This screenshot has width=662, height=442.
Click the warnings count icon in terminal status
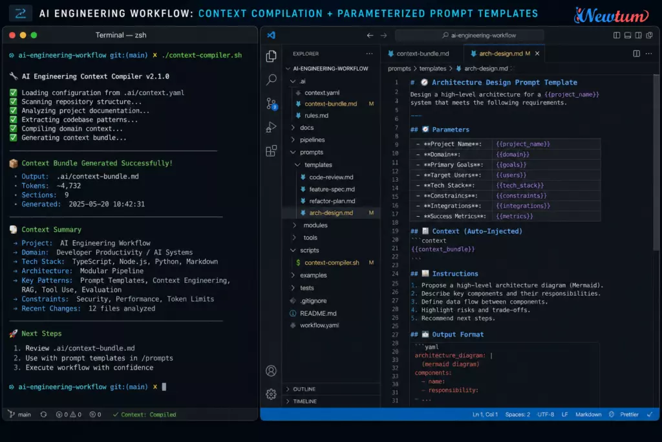pos(72,415)
